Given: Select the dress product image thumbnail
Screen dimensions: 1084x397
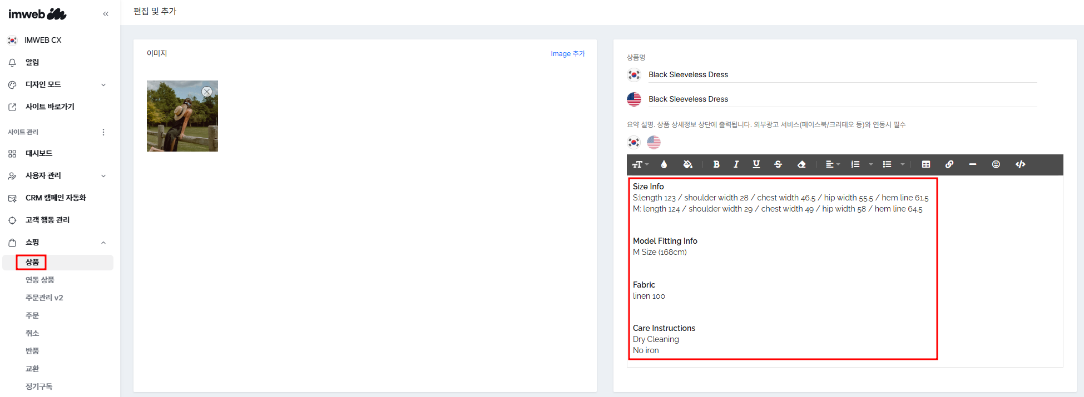Looking at the screenshot, I should (x=182, y=116).
